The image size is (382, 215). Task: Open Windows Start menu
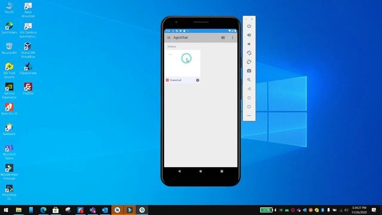pos(6,210)
